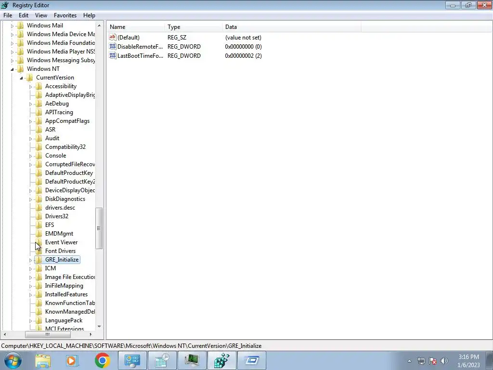Viewport: 493px width, 370px height.
Task: Click the volume speaker tray icon
Action: [444, 361]
